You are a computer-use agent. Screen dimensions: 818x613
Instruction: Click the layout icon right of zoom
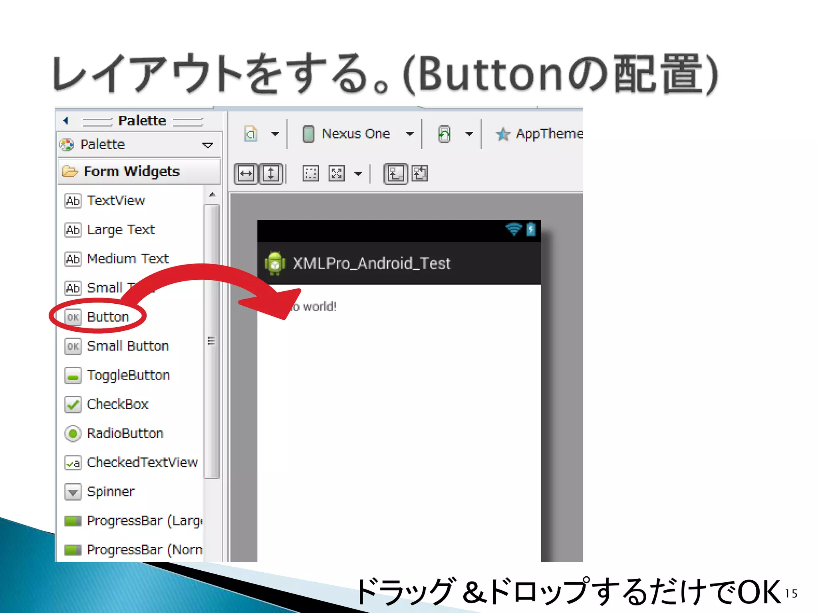tap(419, 174)
